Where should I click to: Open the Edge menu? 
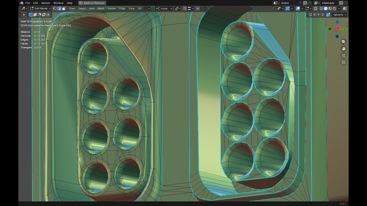(x=122, y=9)
